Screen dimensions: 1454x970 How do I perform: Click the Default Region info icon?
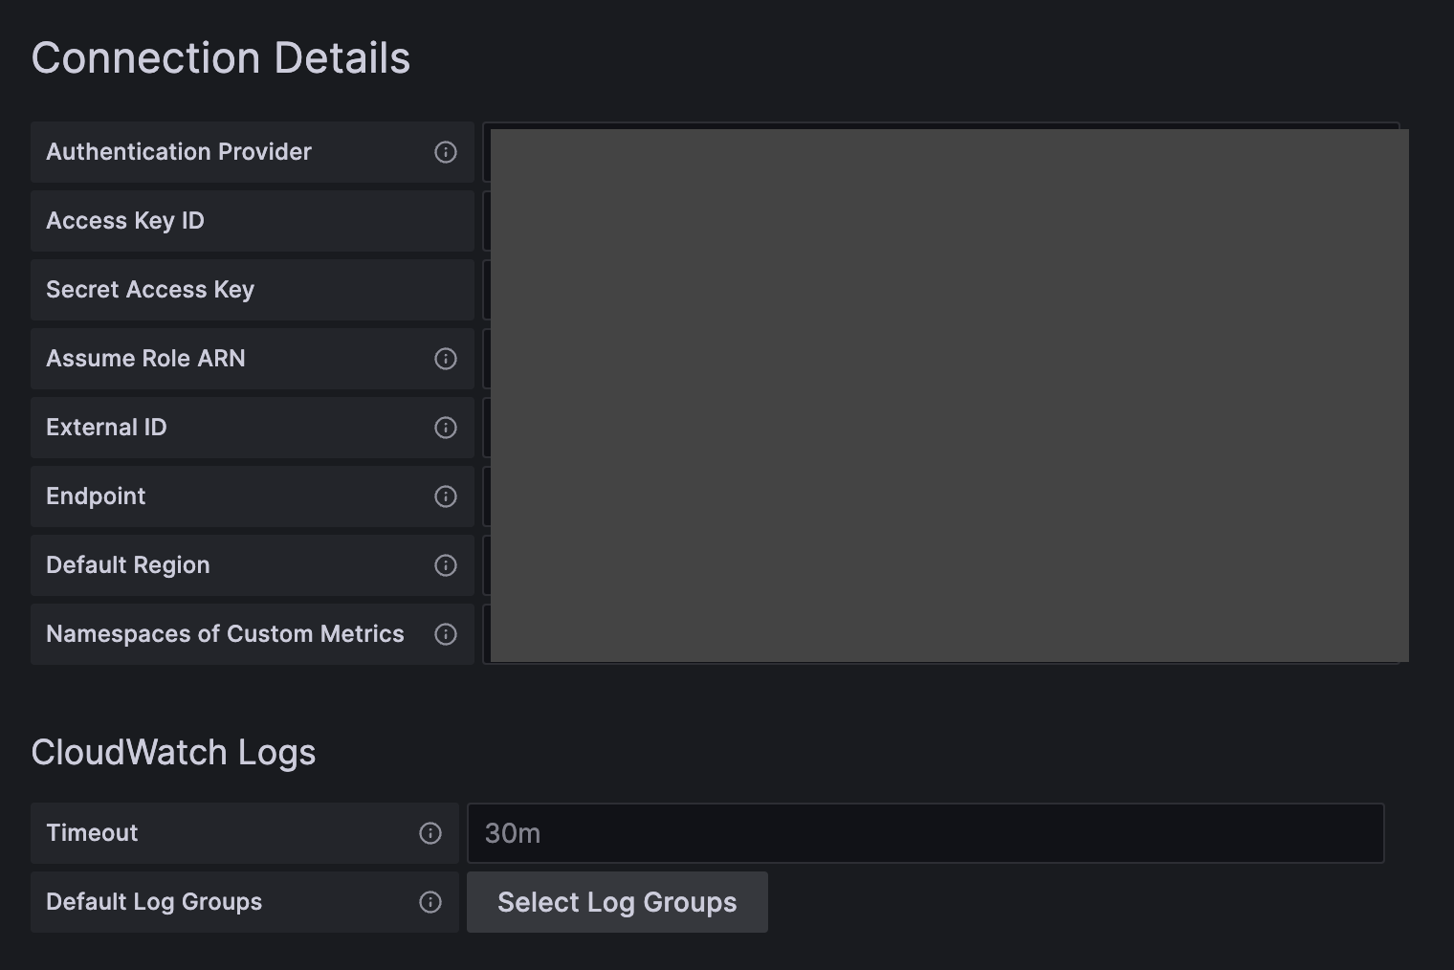[x=445, y=565]
